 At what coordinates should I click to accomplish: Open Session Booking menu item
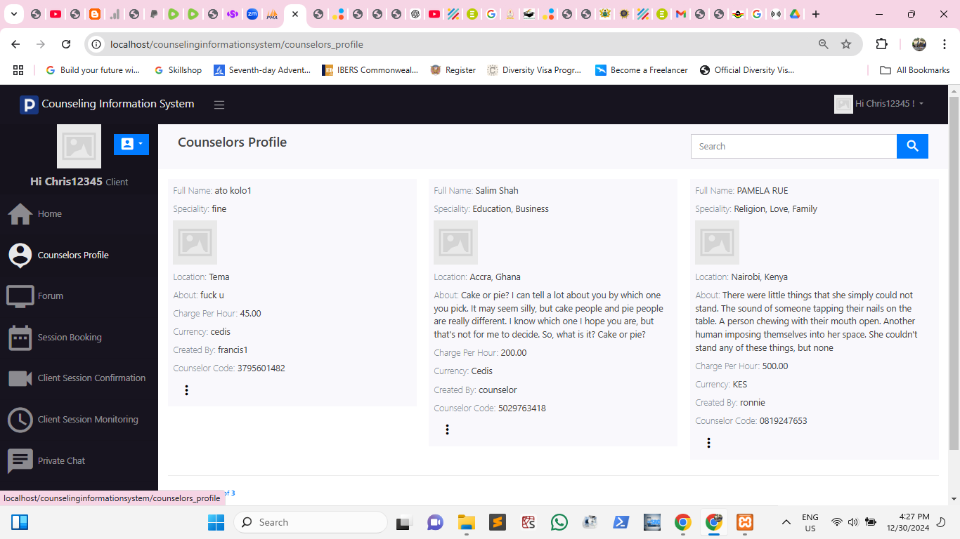tap(70, 338)
